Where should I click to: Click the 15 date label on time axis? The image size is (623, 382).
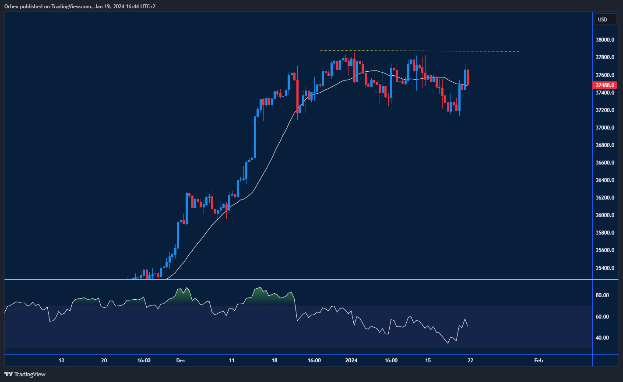pos(428,360)
